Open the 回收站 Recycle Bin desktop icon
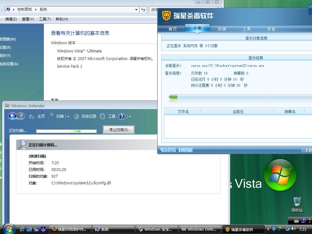The image size is (312, 234). pyautogui.click(x=297, y=204)
